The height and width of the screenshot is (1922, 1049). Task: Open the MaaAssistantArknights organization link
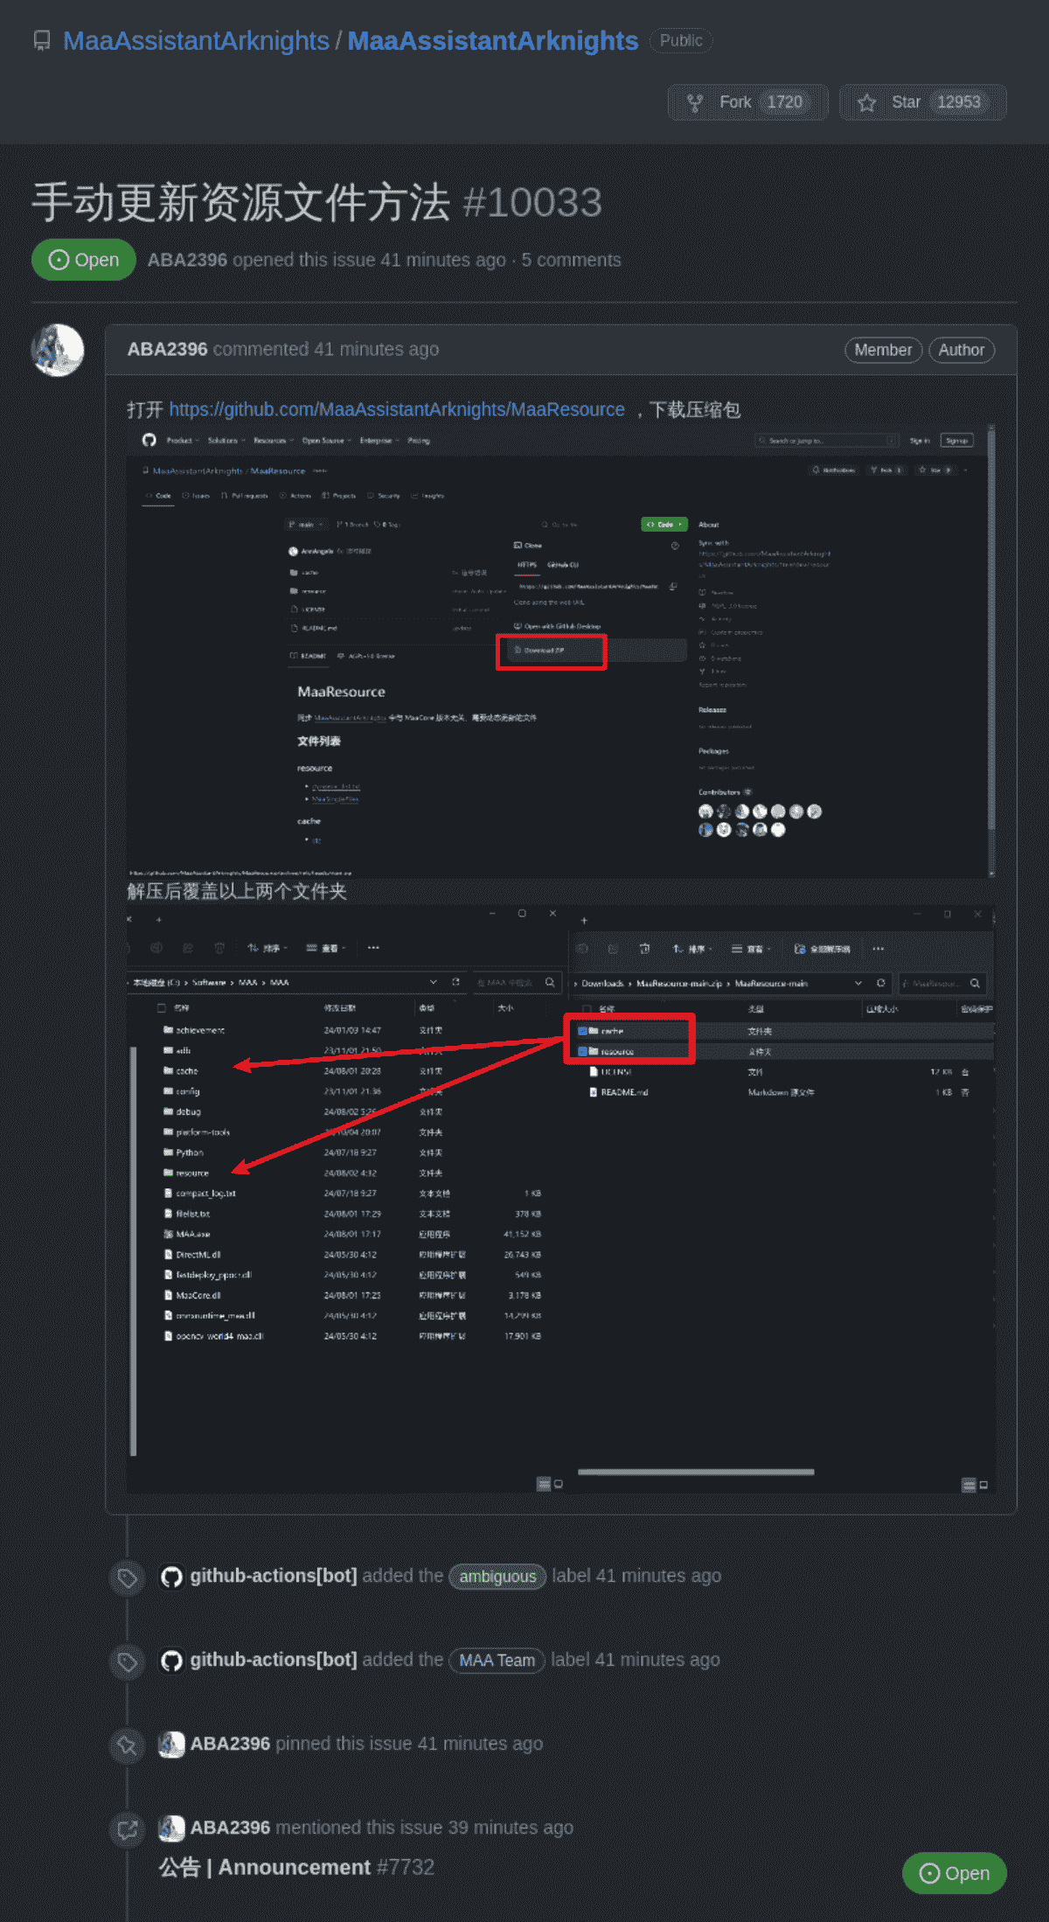point(196,41)
